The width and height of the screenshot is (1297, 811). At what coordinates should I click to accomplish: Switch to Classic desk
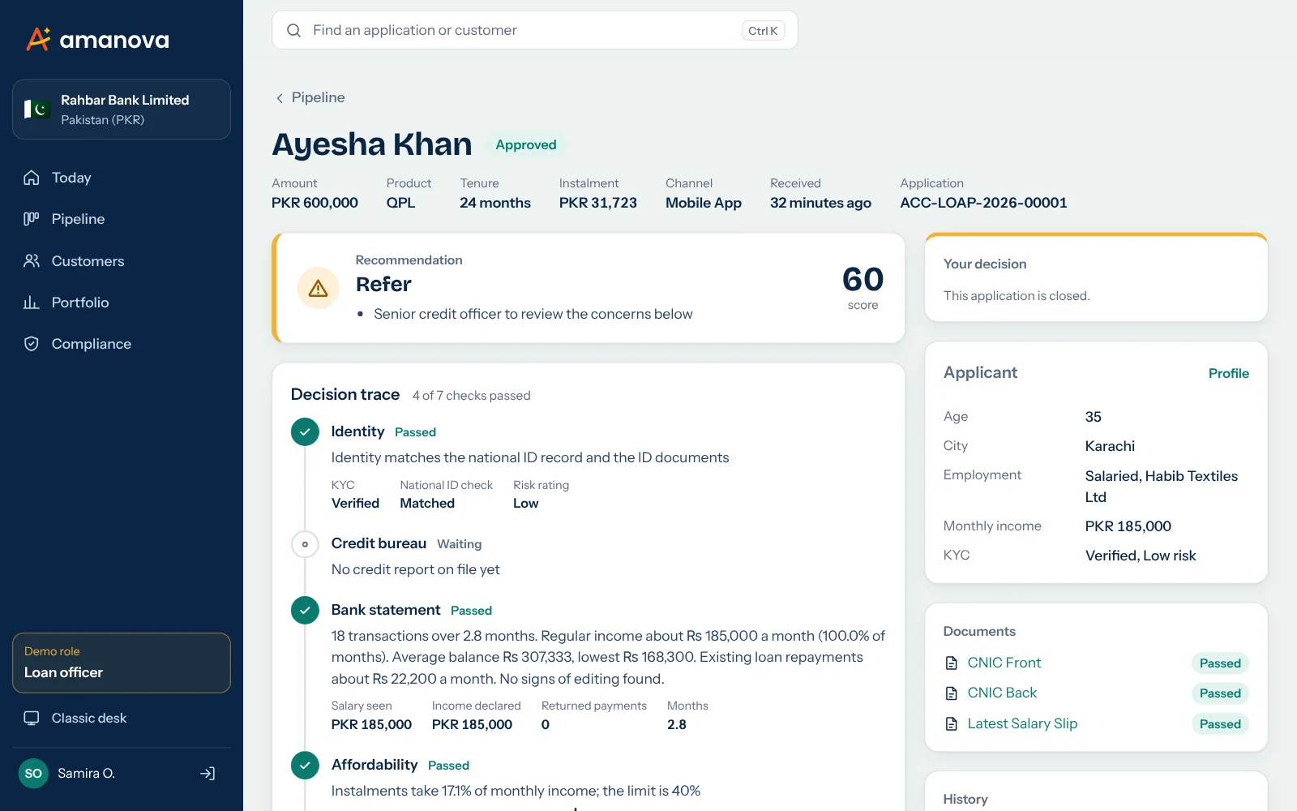[122, 718]
